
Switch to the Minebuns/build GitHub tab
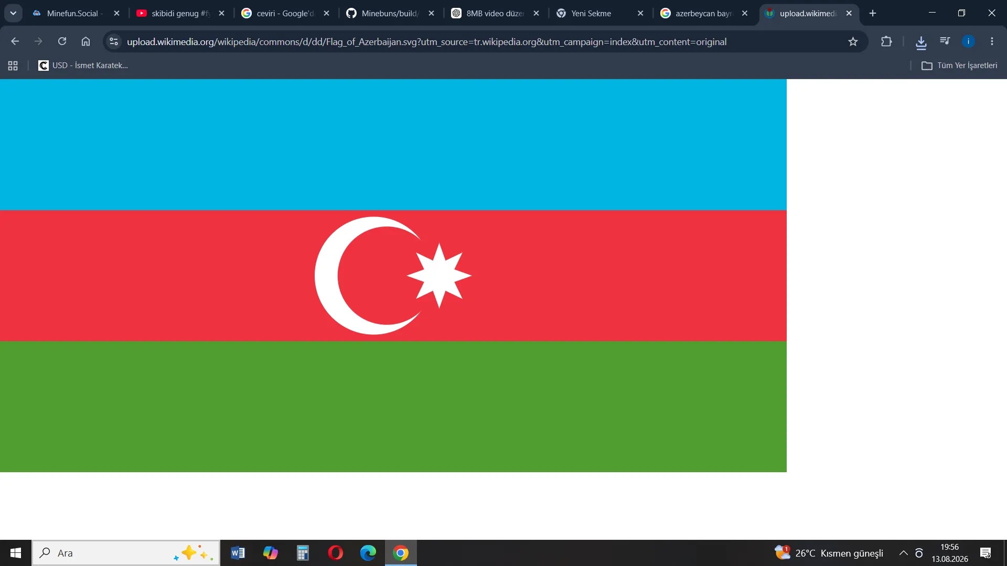point(391,13)
